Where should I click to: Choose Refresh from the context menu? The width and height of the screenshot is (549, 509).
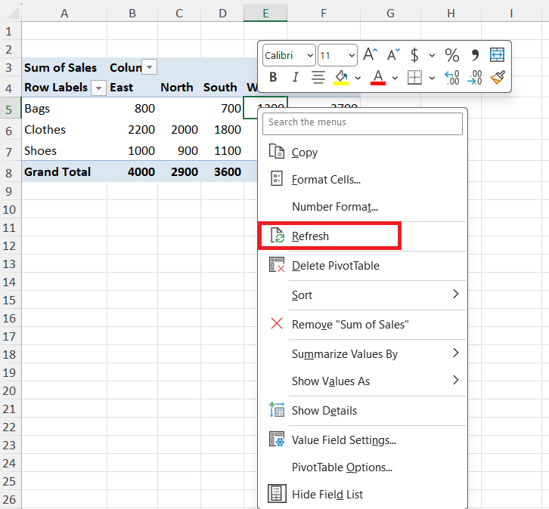(x=310, y=236)
